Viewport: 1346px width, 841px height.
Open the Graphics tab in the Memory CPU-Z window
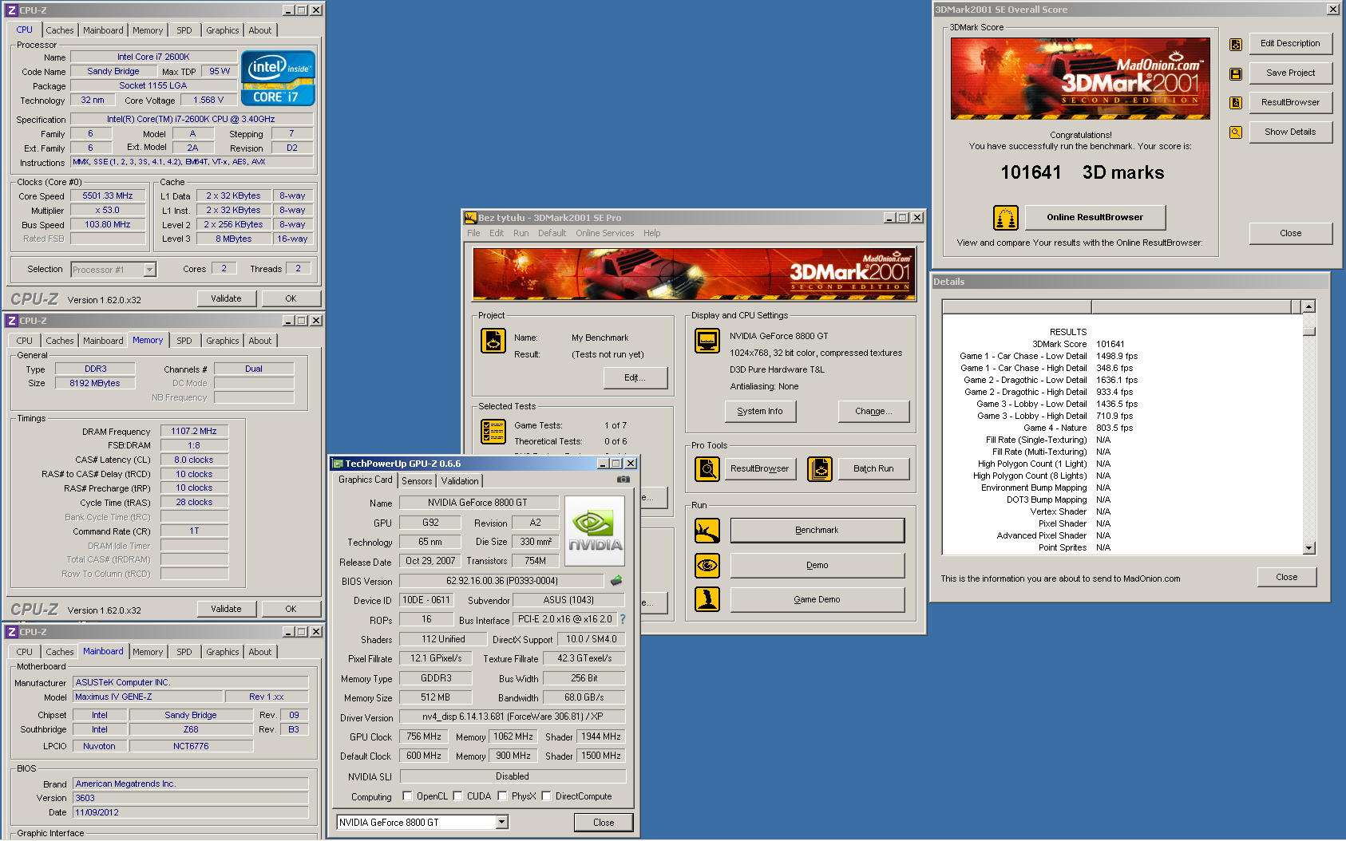pos(222,341)
